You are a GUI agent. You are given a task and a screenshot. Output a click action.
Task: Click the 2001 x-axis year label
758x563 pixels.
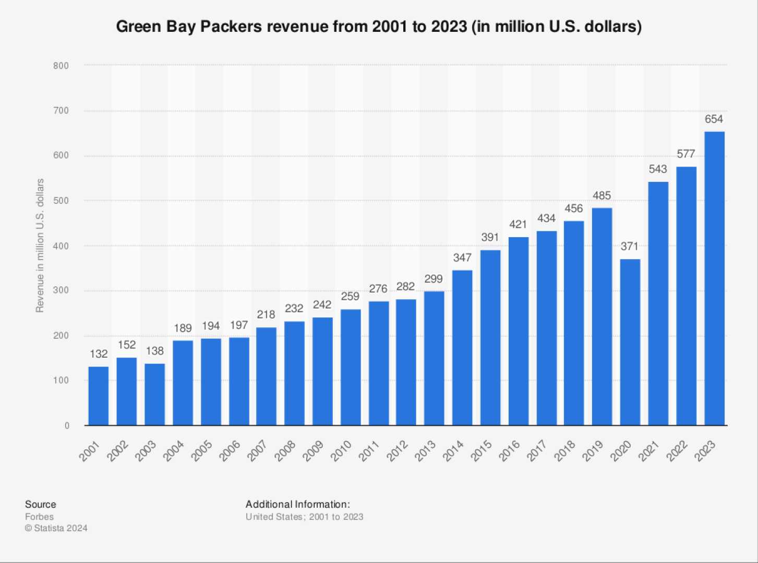click(89, 450)
